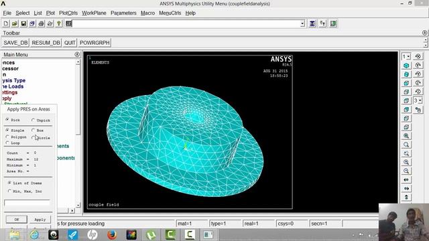The width and height of the screenshot is (429, 241).
Task: Click the Pan Model Up arrow icon
Action: pos(406,197)
